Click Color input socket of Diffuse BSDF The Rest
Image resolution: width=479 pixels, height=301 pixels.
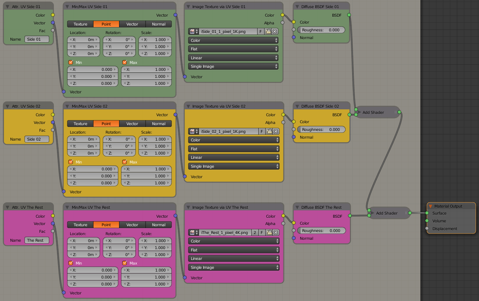click(x=294, y=223)
